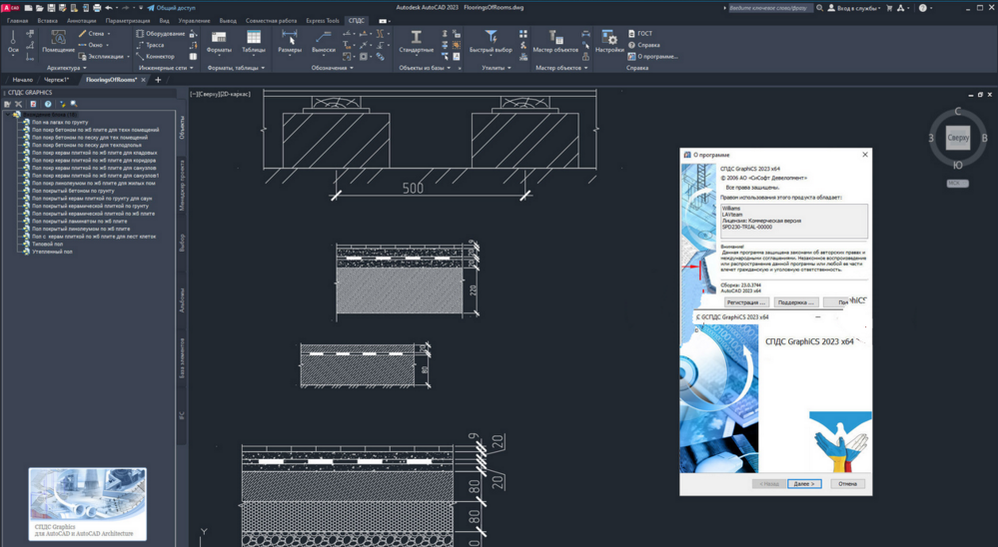
Task: Click the Оси (axes) tool
Action: tap(13, 42)
